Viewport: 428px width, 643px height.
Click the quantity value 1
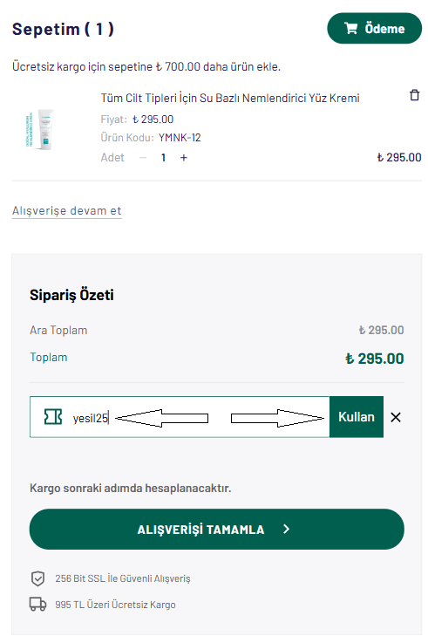[x=163, y=157]
